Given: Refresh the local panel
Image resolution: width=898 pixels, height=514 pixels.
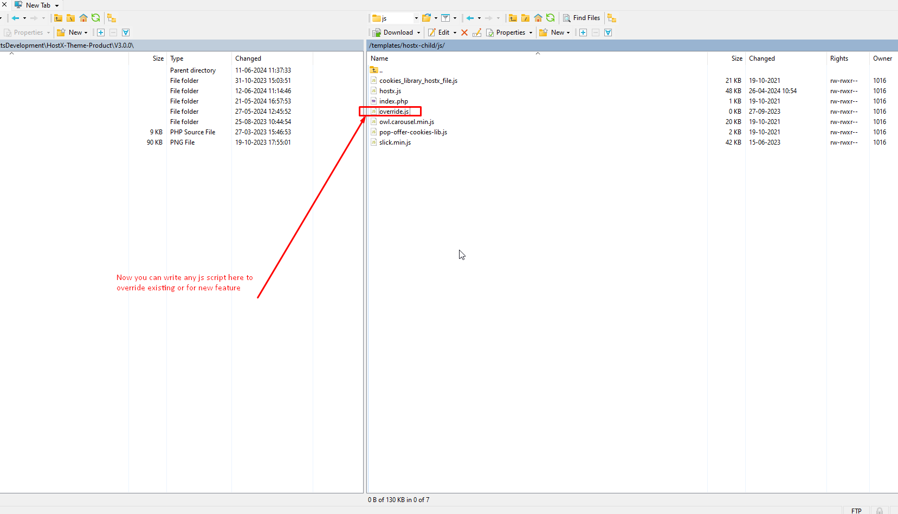Looking at the screenshot, I should [96, 18].
